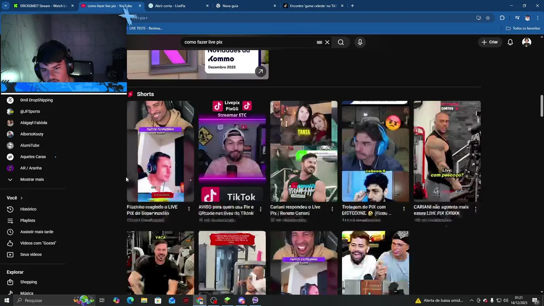Open the Cariani respondeu o Live Pix short
The image size is (544, 306).
tap(304, 151)
